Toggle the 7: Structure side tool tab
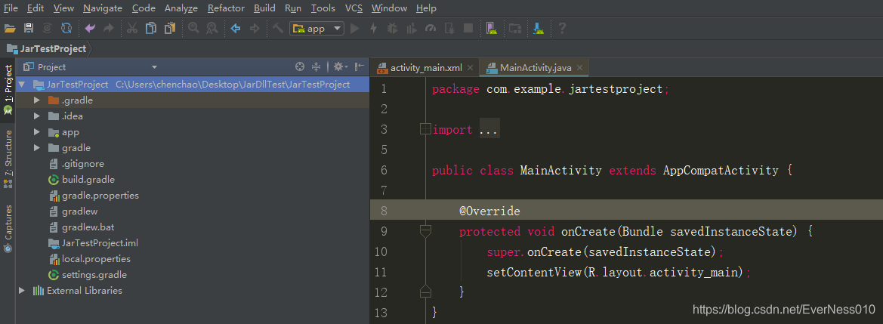 click(x=8, y=159)
